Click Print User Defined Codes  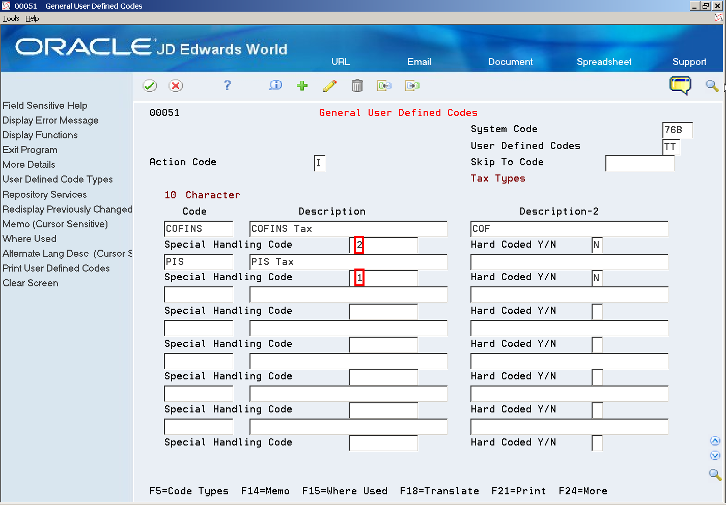tap(56, 268)
